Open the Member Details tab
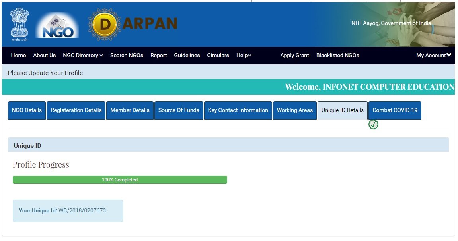Viewport: 458px width, 241px height. (x=130, y=110)
